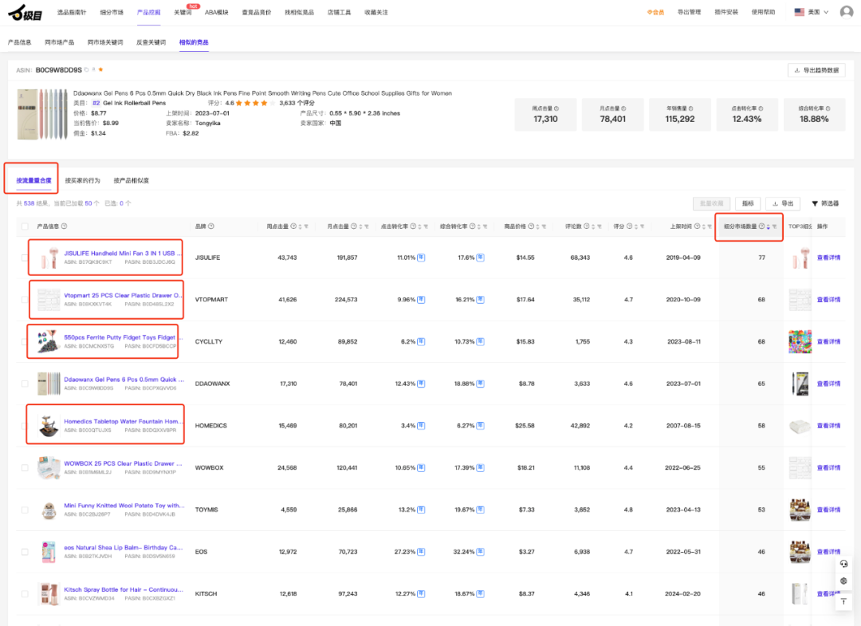Viewport: 861px width, 626px height.
Task: Click Ddaowanx gel pens main product image
Action: point(42,114)
